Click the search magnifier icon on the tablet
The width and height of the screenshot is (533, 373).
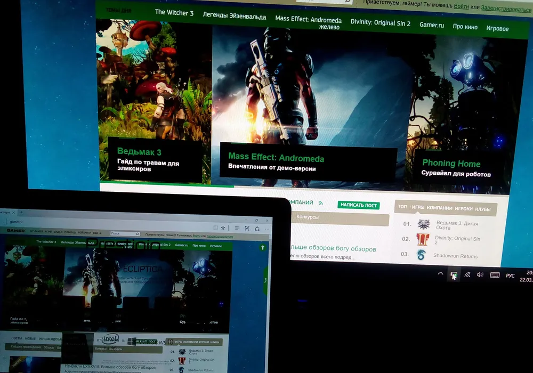[x=137, y=234]
